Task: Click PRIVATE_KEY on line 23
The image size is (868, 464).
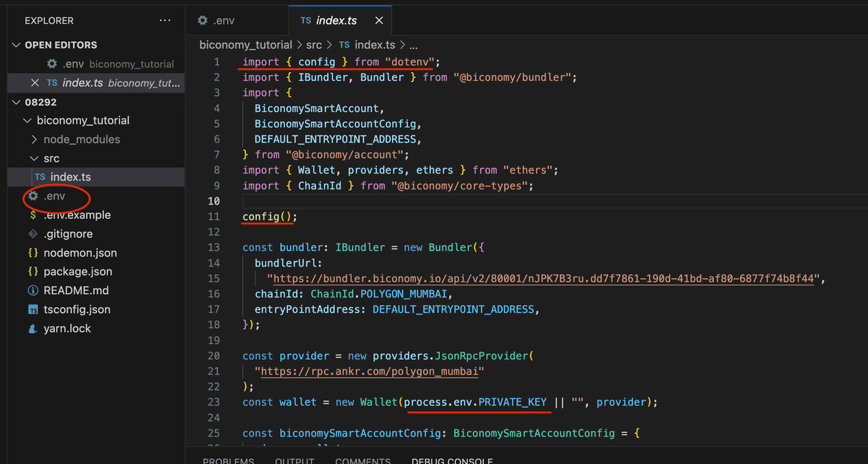Action: pos(513,402)
